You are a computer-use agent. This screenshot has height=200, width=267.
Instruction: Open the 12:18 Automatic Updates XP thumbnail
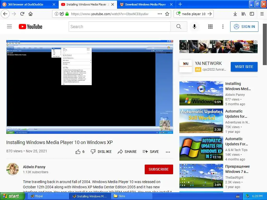(x=201, y=148)
